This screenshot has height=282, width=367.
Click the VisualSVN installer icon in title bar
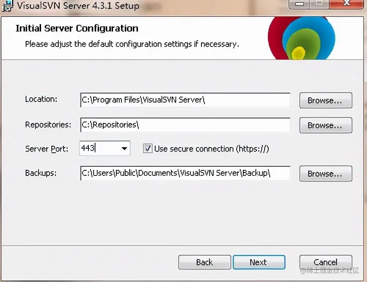click(x=7, y=5)
